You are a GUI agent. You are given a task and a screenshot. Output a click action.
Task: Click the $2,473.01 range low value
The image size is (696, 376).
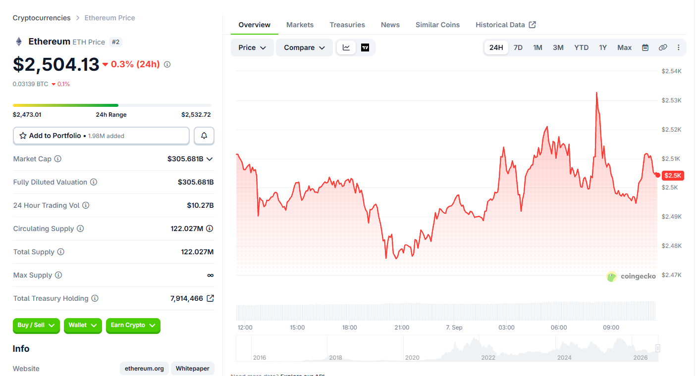click(27, 115)
